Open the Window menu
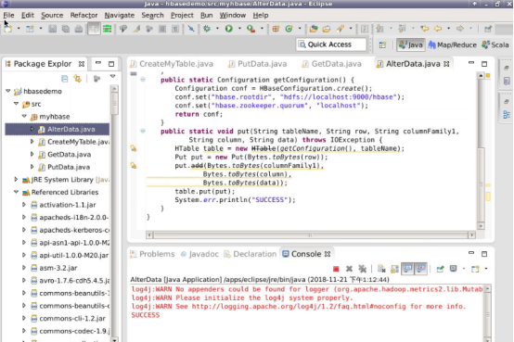The image size is (514, 342). tap(233, 16)
